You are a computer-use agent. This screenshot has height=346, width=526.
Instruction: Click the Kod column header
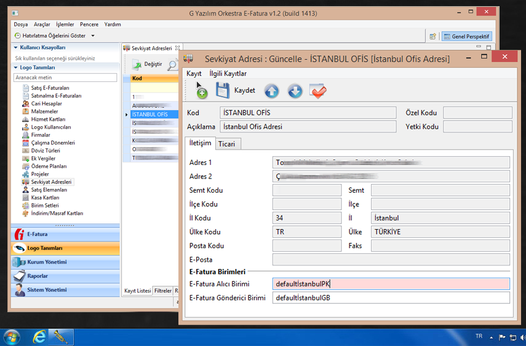(154, 79)
